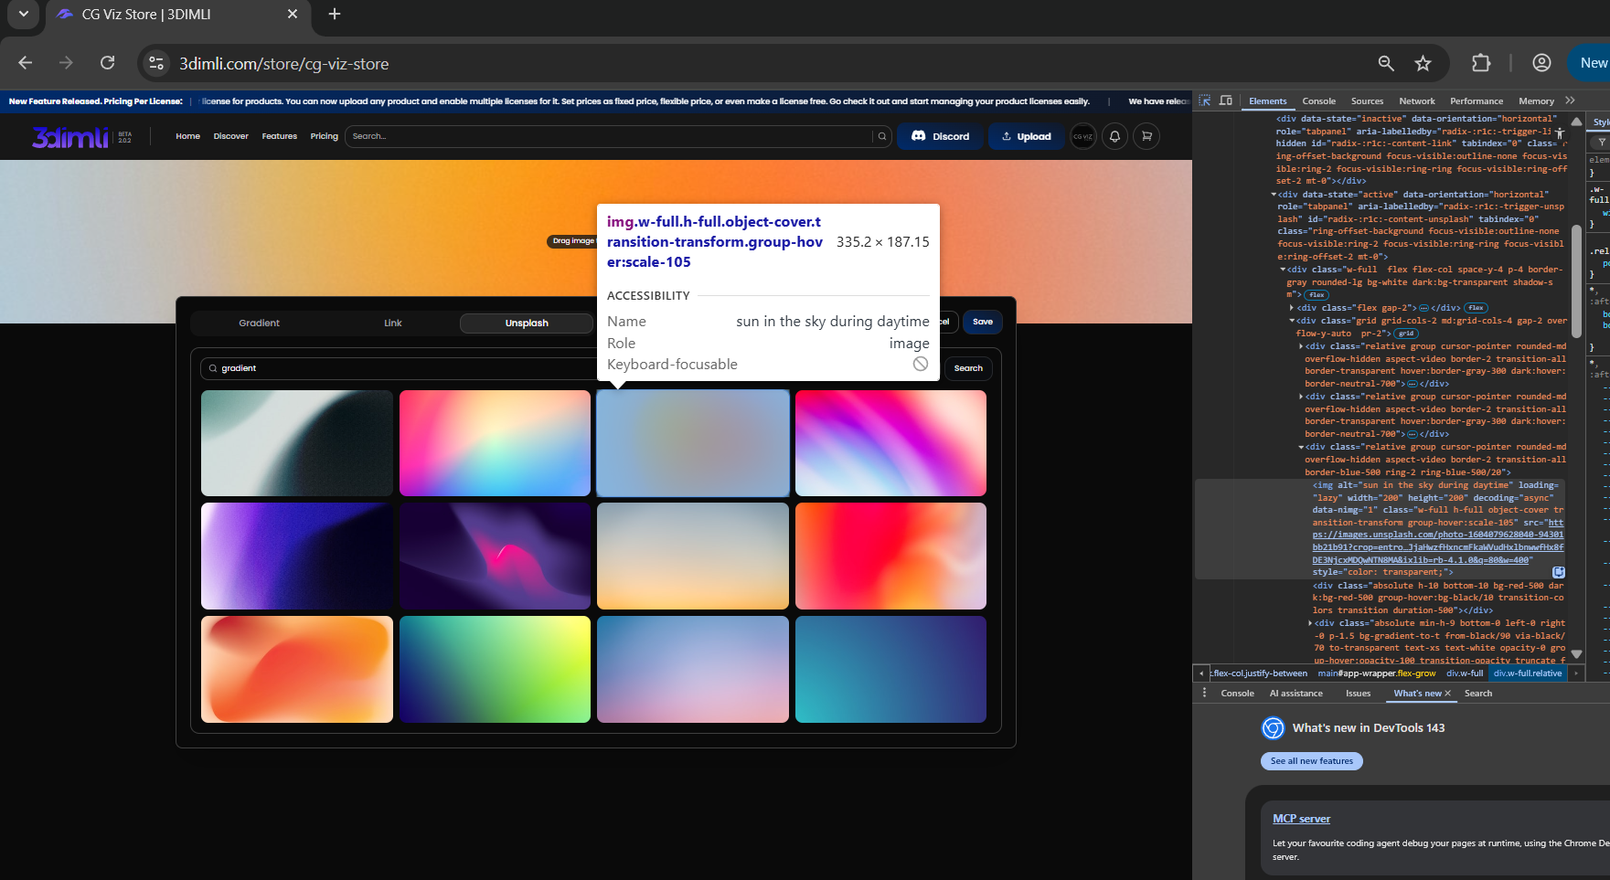This screenshot has width=1610, height=880.
Task: Click the Discord button
Action: 940,136
